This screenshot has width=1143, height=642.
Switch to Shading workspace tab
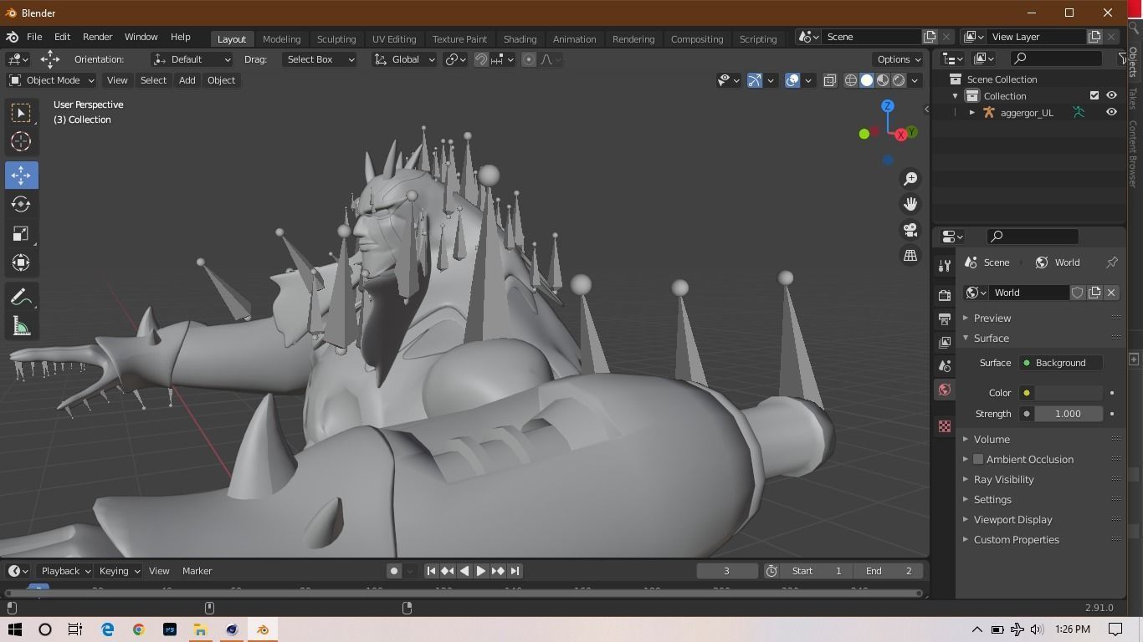[x=520, y=38]
